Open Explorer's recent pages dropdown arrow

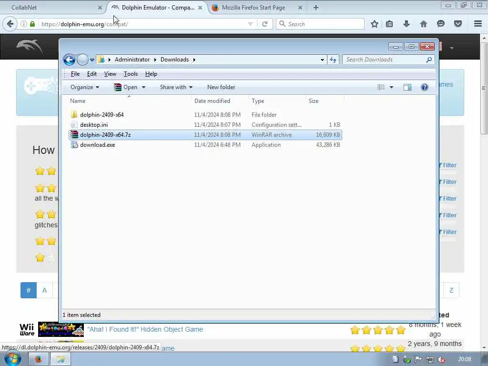92,60
